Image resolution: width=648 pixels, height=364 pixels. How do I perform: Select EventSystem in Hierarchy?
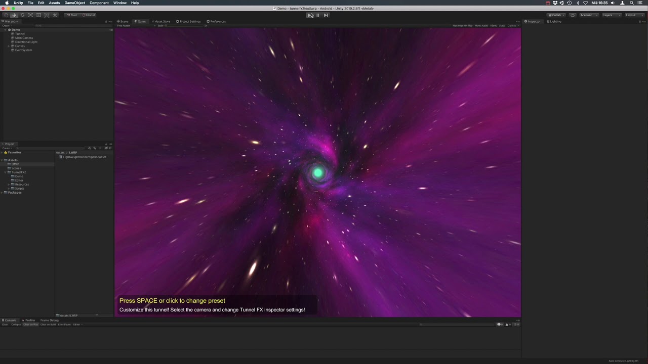[23, 50]
